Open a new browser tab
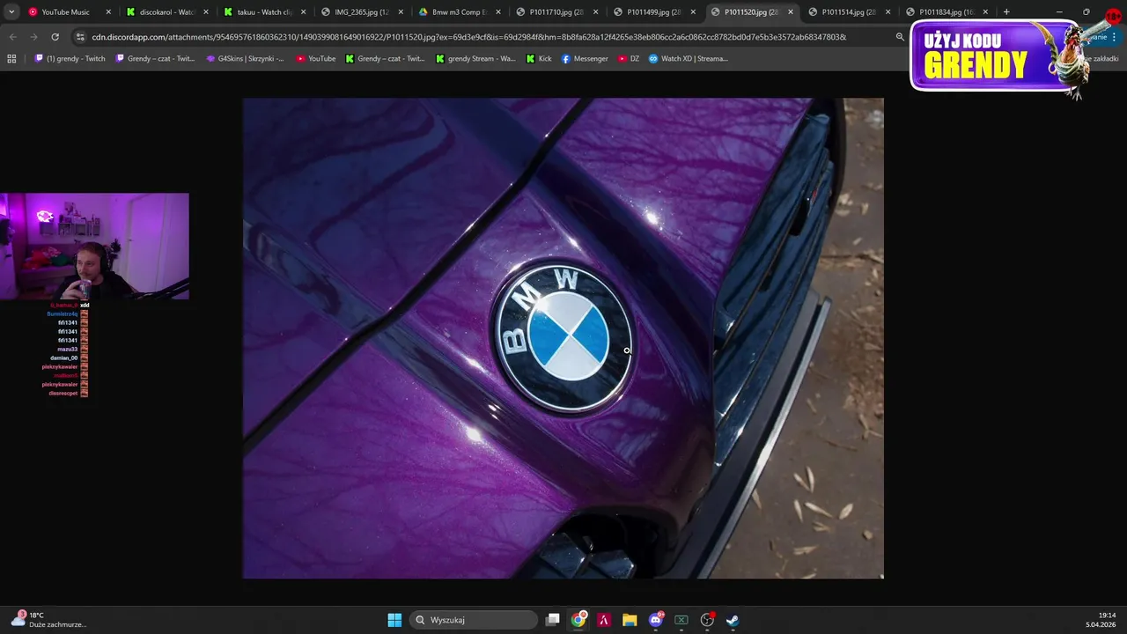The height and width of the screenshot is (634, 1127). click(1006, 12)
